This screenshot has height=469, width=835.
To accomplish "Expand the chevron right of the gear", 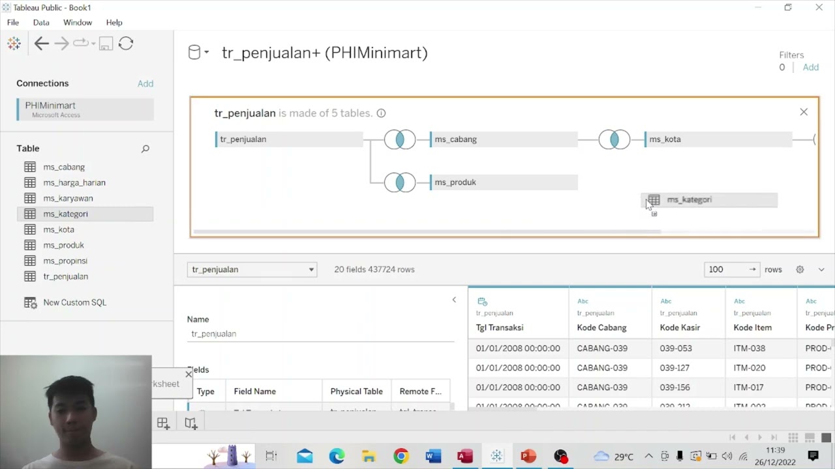I will pos(821,270).
